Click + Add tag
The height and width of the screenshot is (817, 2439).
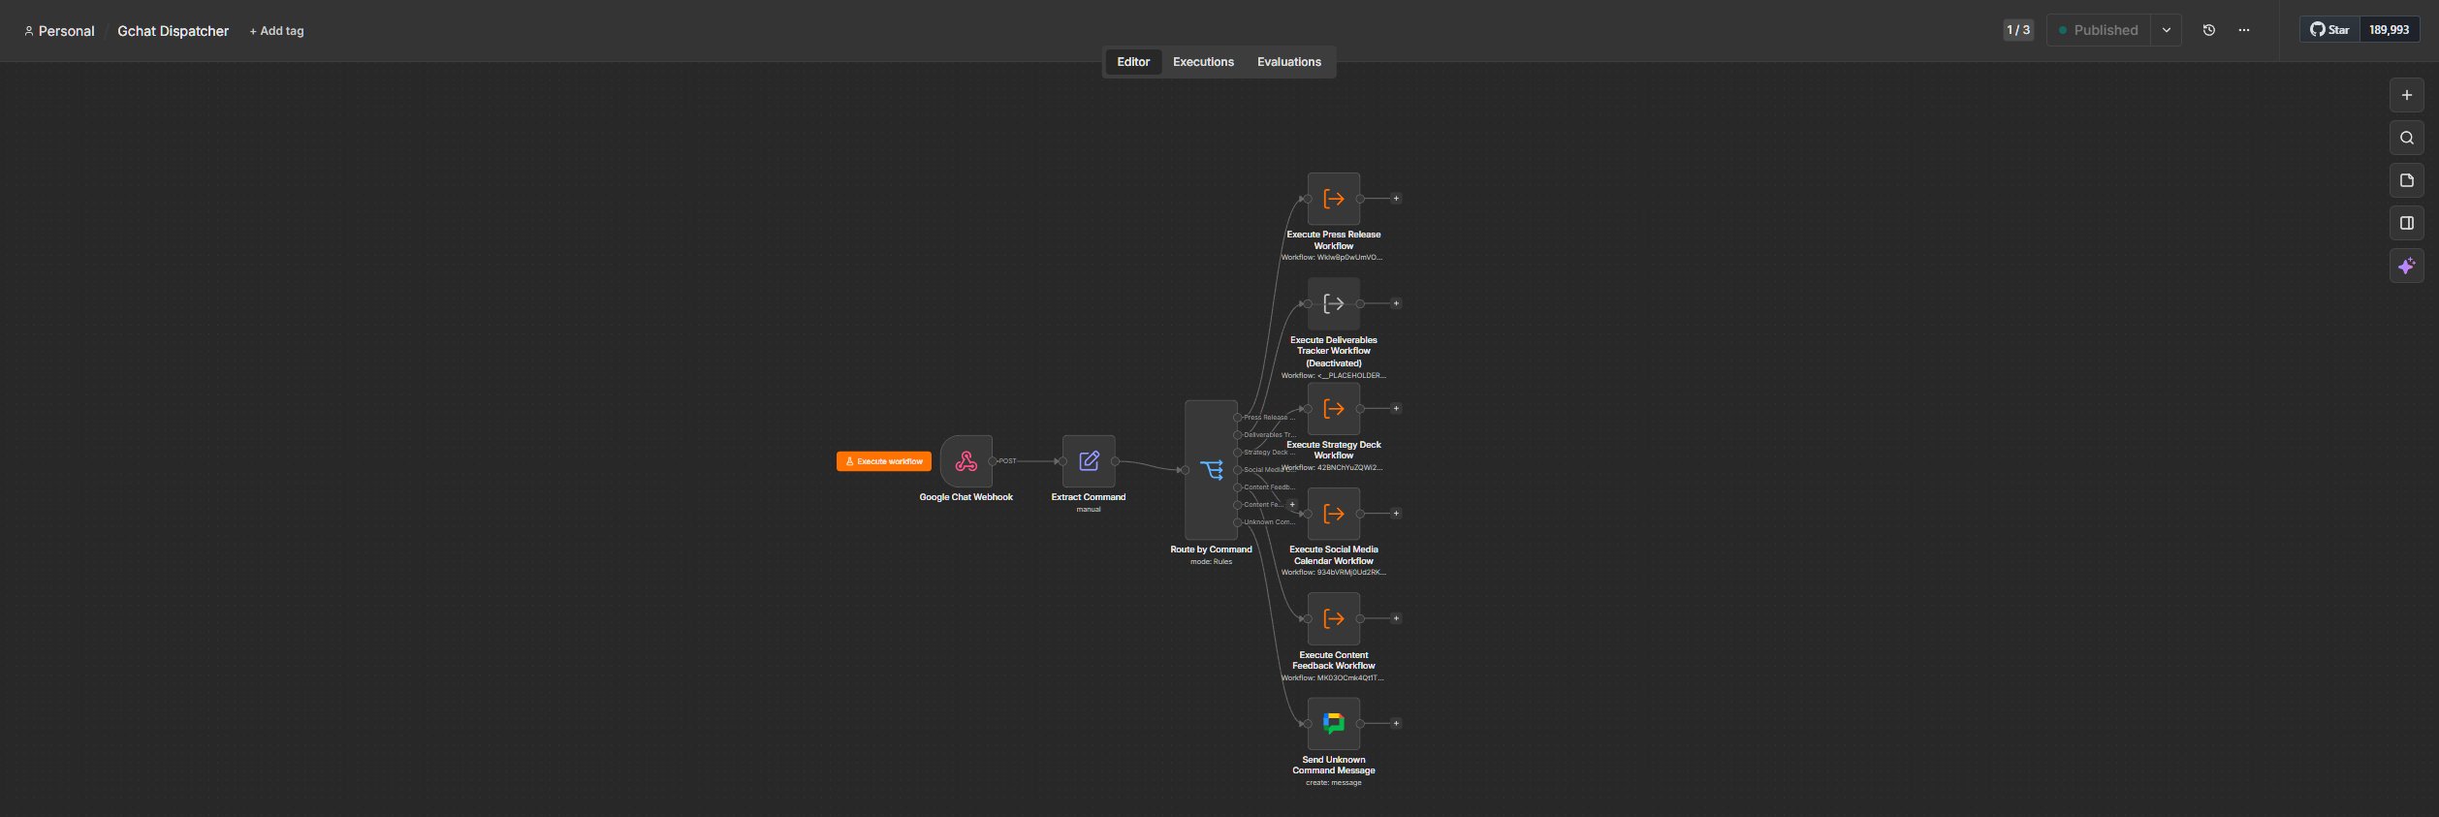point(276,31)
